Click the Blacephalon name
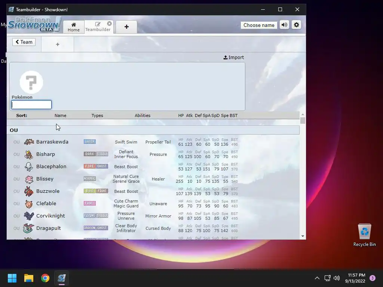This screenshot has width=383, height=287. coord(51,166)
